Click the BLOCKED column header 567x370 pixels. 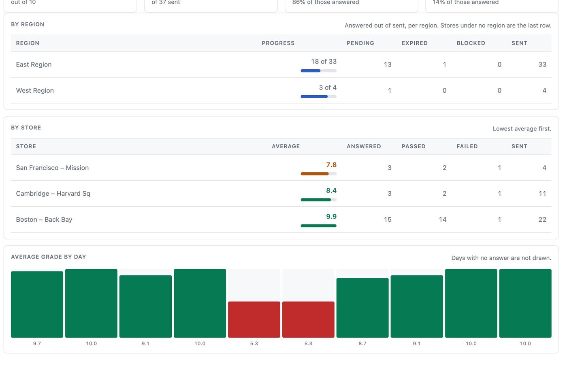coord(471,43)
